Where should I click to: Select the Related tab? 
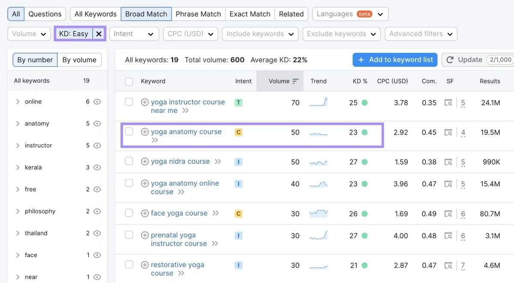[x=291, y=14]
